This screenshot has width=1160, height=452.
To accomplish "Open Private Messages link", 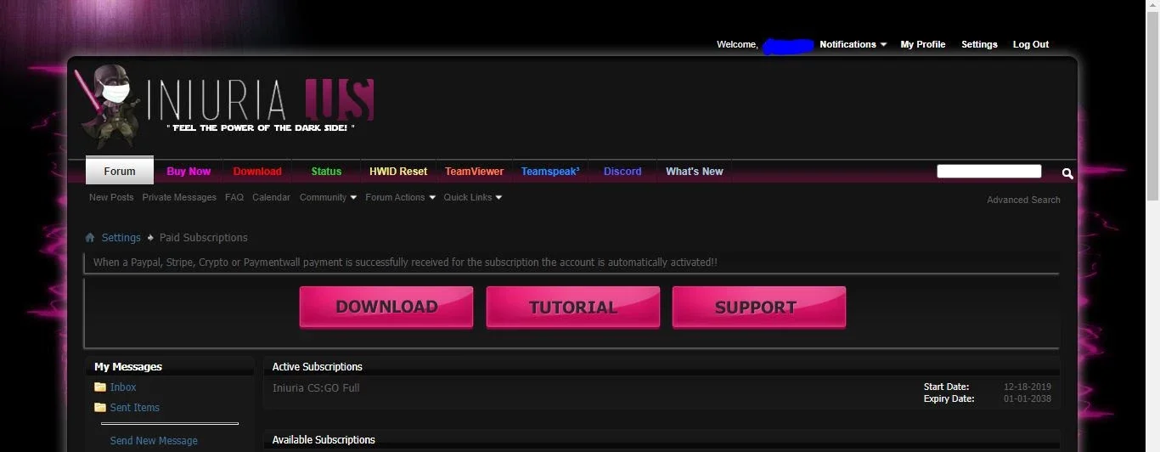I will tap(179, 197).
